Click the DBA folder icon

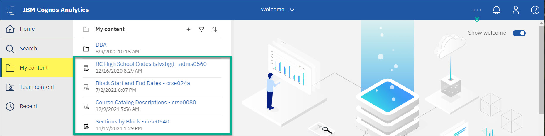(86, 49)
